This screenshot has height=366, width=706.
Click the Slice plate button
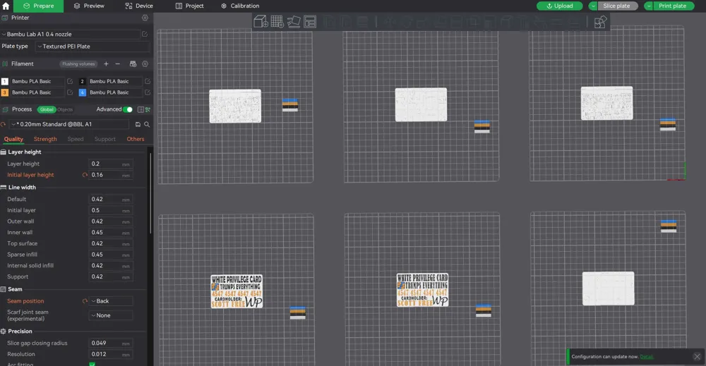[618, 6]
